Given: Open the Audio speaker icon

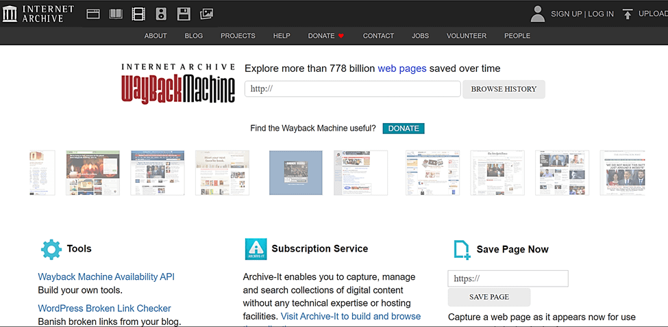Looking at the screenshot, I should (x=161, y=14).
